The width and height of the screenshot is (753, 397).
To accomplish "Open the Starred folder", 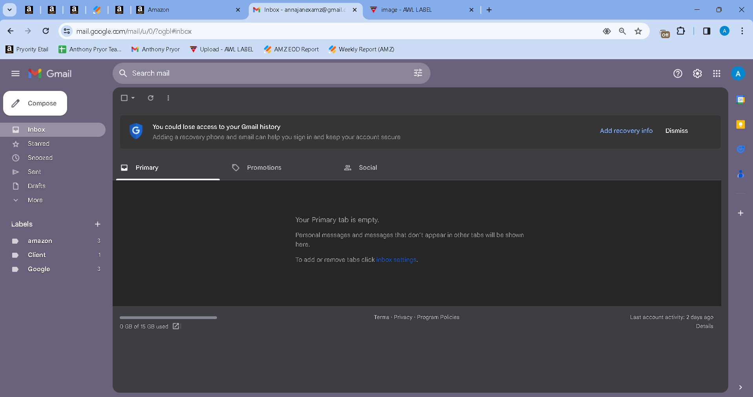I will 53,143.
